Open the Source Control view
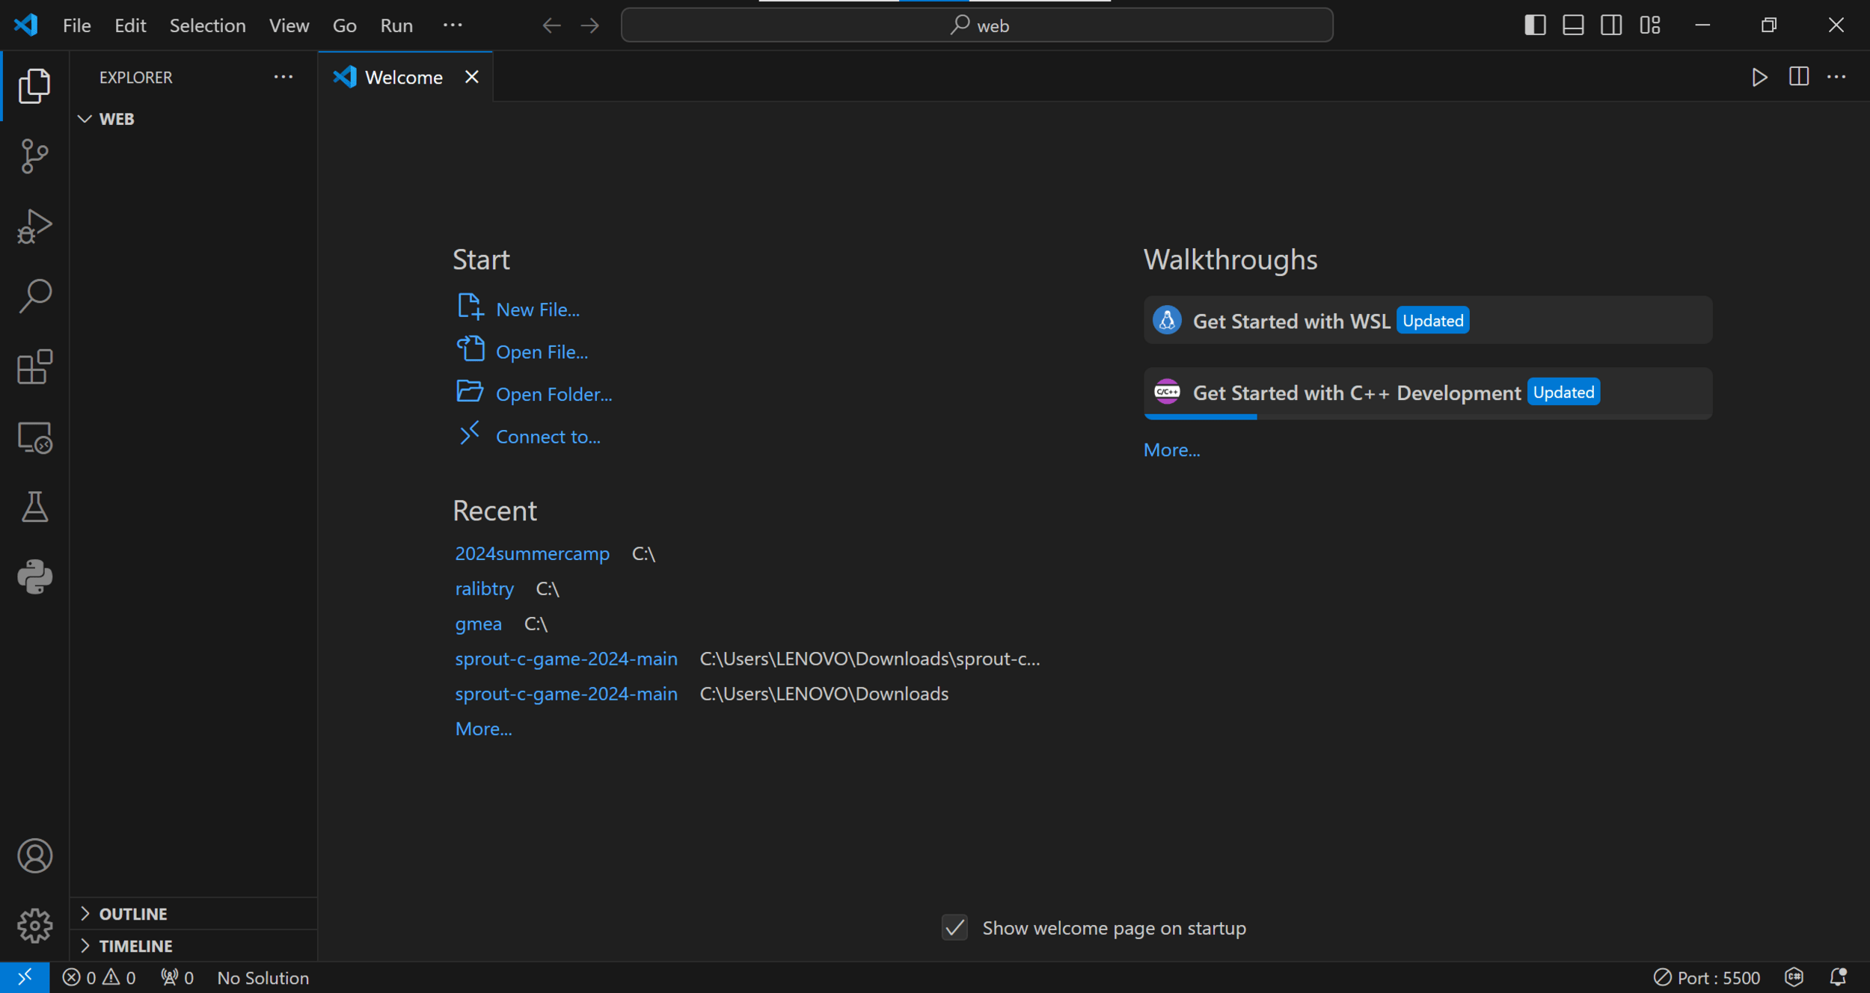This screenshot has height=993, width=1870. 34,156
